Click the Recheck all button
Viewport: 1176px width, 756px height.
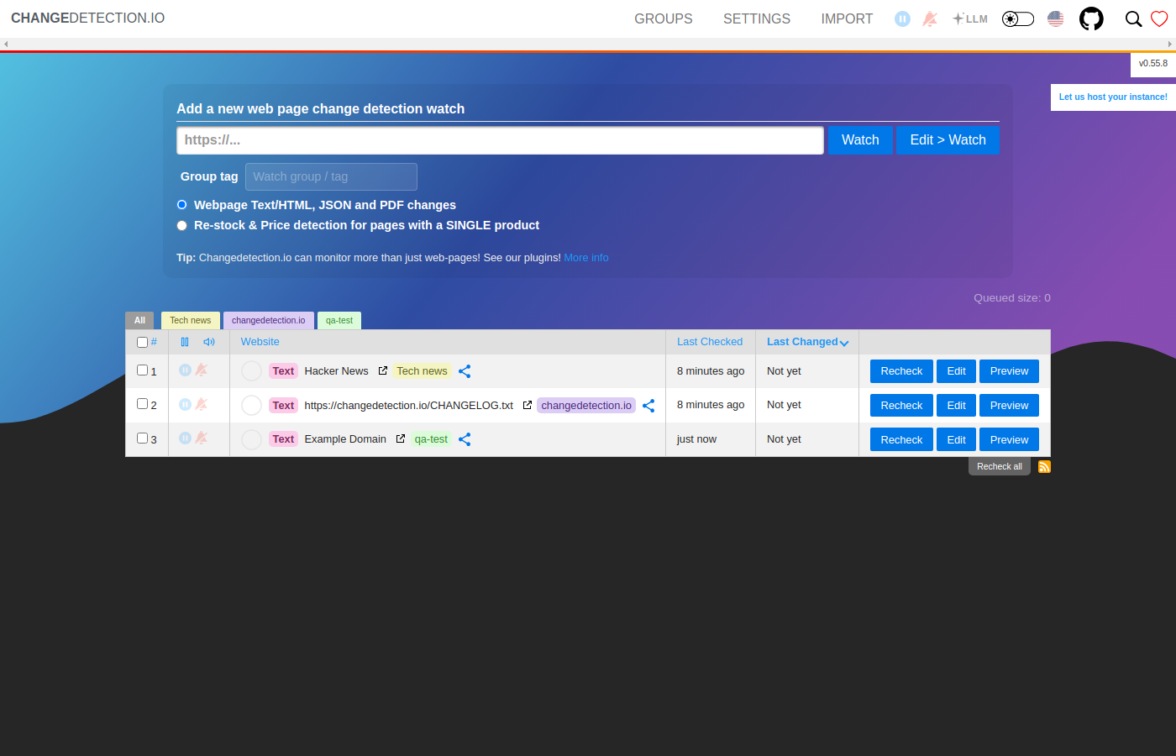click(1000, 467)
